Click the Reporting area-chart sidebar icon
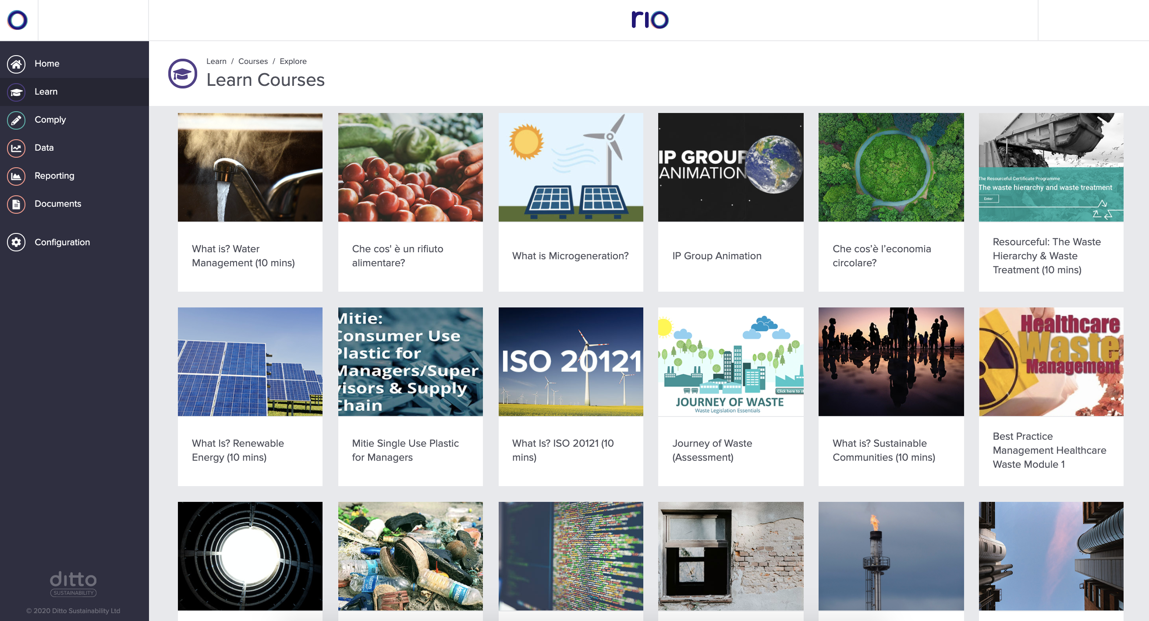Image resolution: width=1149 pixels, height=621 pixels. [16, 176]
